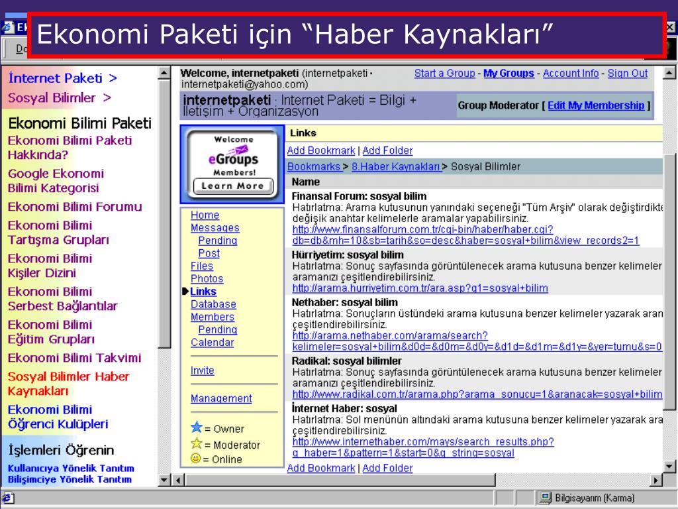Open Ekonomi Bilimi Forumu link
This screenshot has height=509, width=678.
point(75,207)
